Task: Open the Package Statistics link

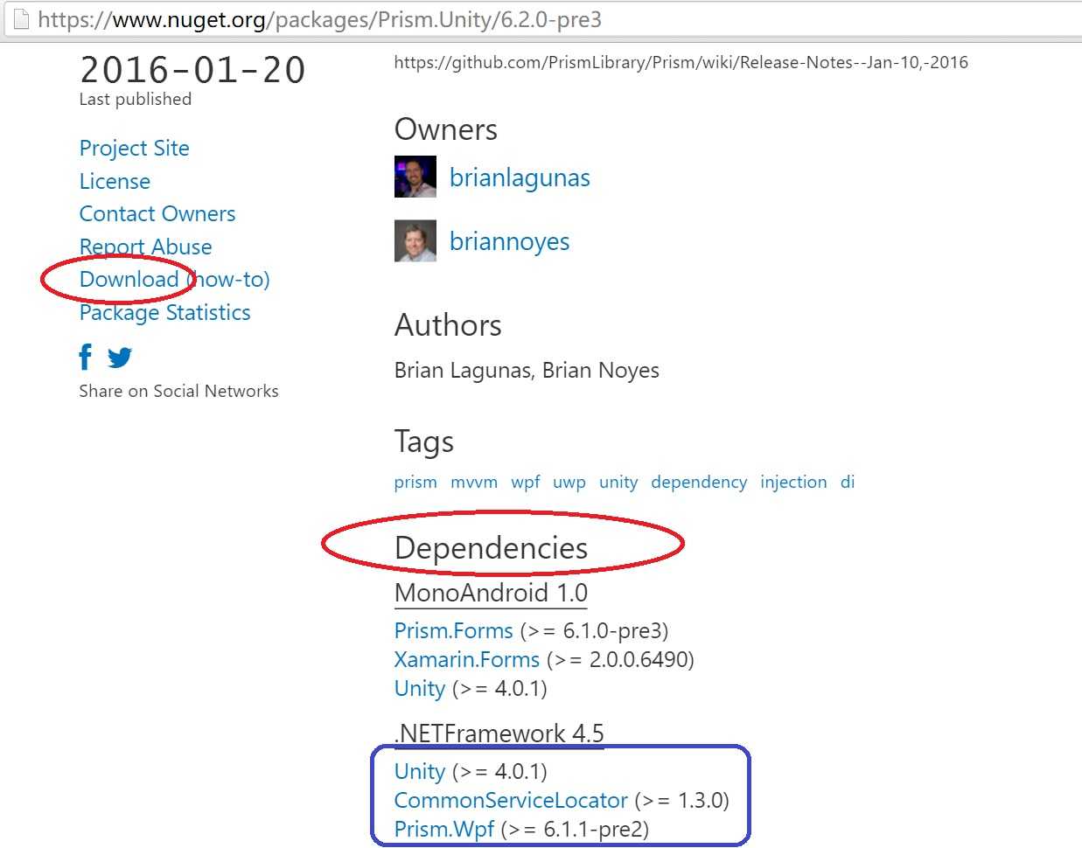Action: [x=164, y=312]
